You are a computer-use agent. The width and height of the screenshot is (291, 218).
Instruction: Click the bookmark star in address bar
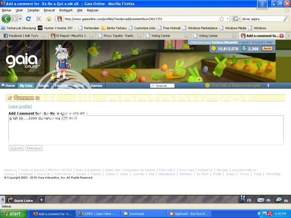[221, 19]
